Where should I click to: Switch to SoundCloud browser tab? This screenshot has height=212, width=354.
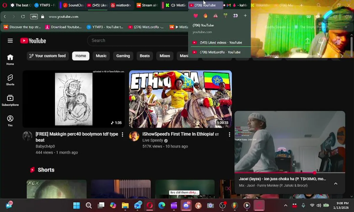coord(73,5)
